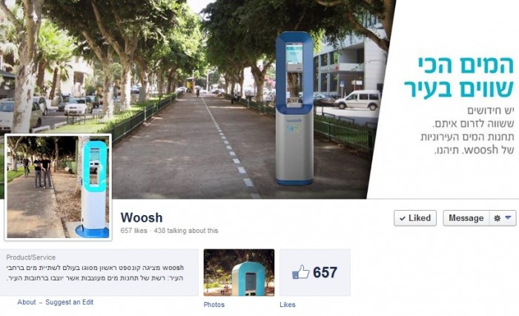The image size is (519, 316).
Task: Open the 657 likes count box
Action: [315, 272]
